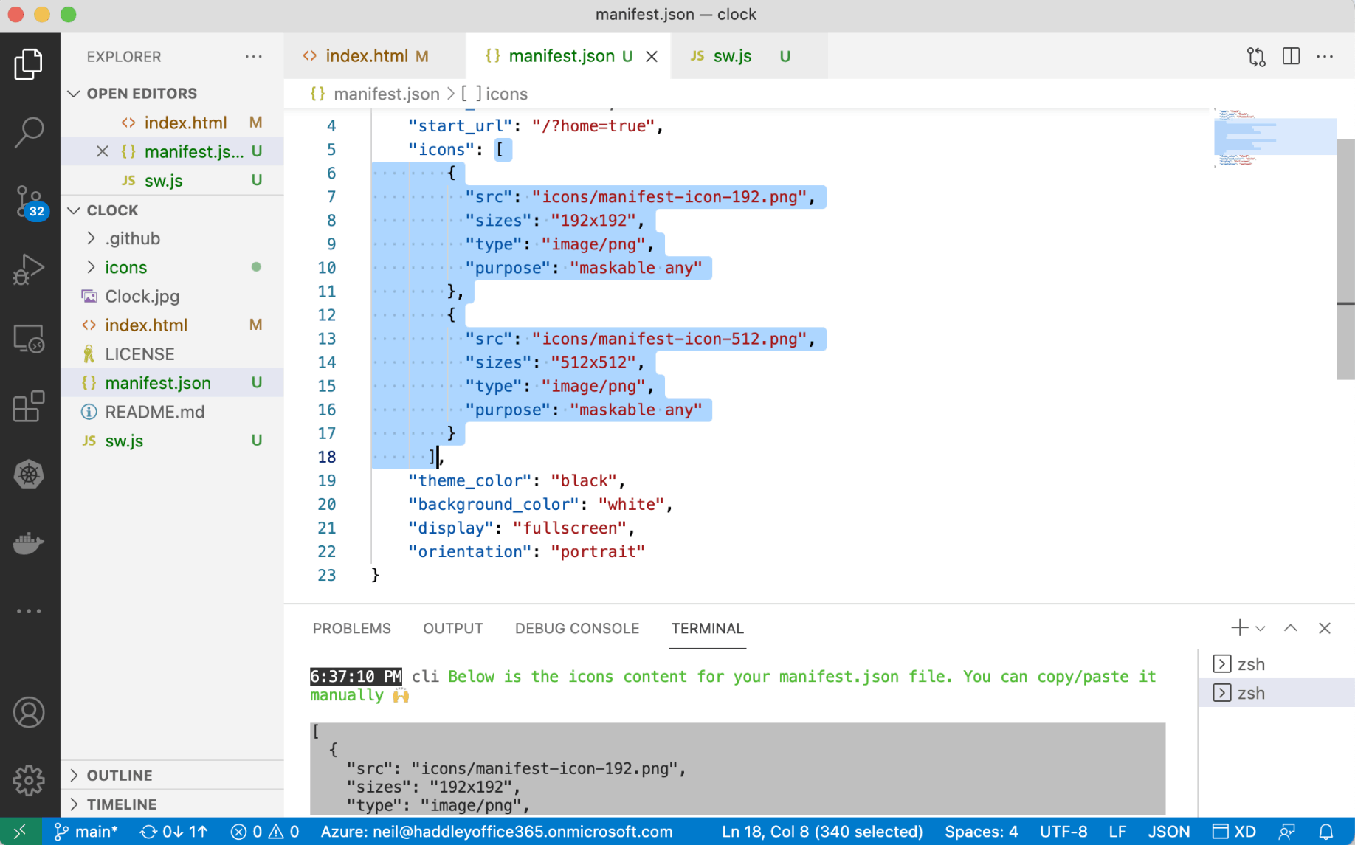Screen dimensions: 1355x845
Task: Open the Kubernetes helm wheel icon
Action: click(29, 475)
